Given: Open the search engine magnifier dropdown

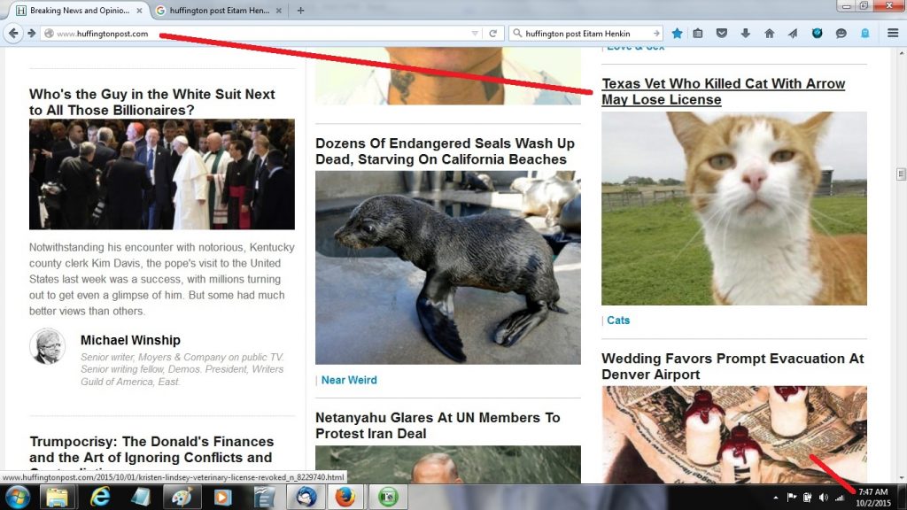Looking at the screenshot, I should click(x=517, y=34).
